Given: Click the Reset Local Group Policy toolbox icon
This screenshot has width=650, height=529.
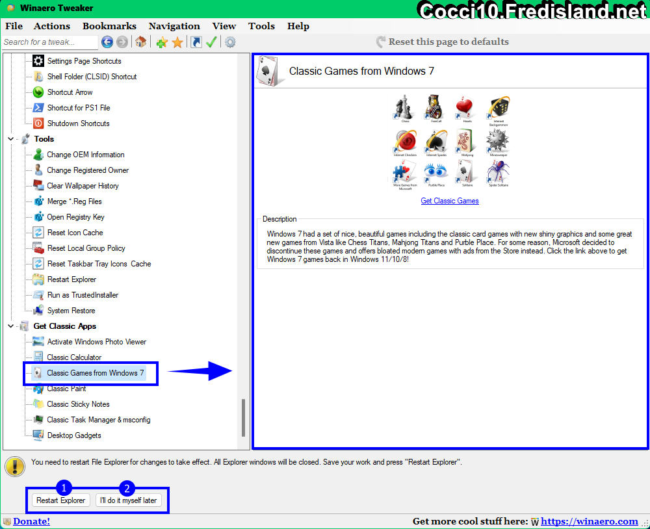Looking at the screenshot, I should tap(38, 248).
